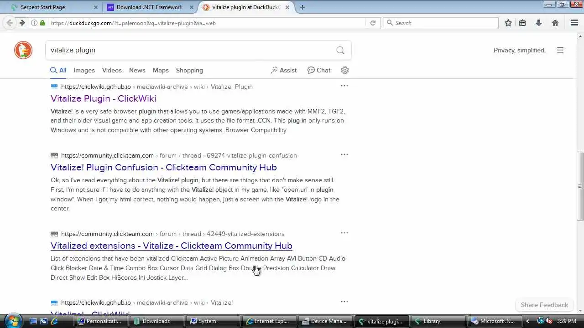Open the DuckDuckGo side menu next to Privacy, simplified
The height and width of the screenshot is (328, 584).
560,50
